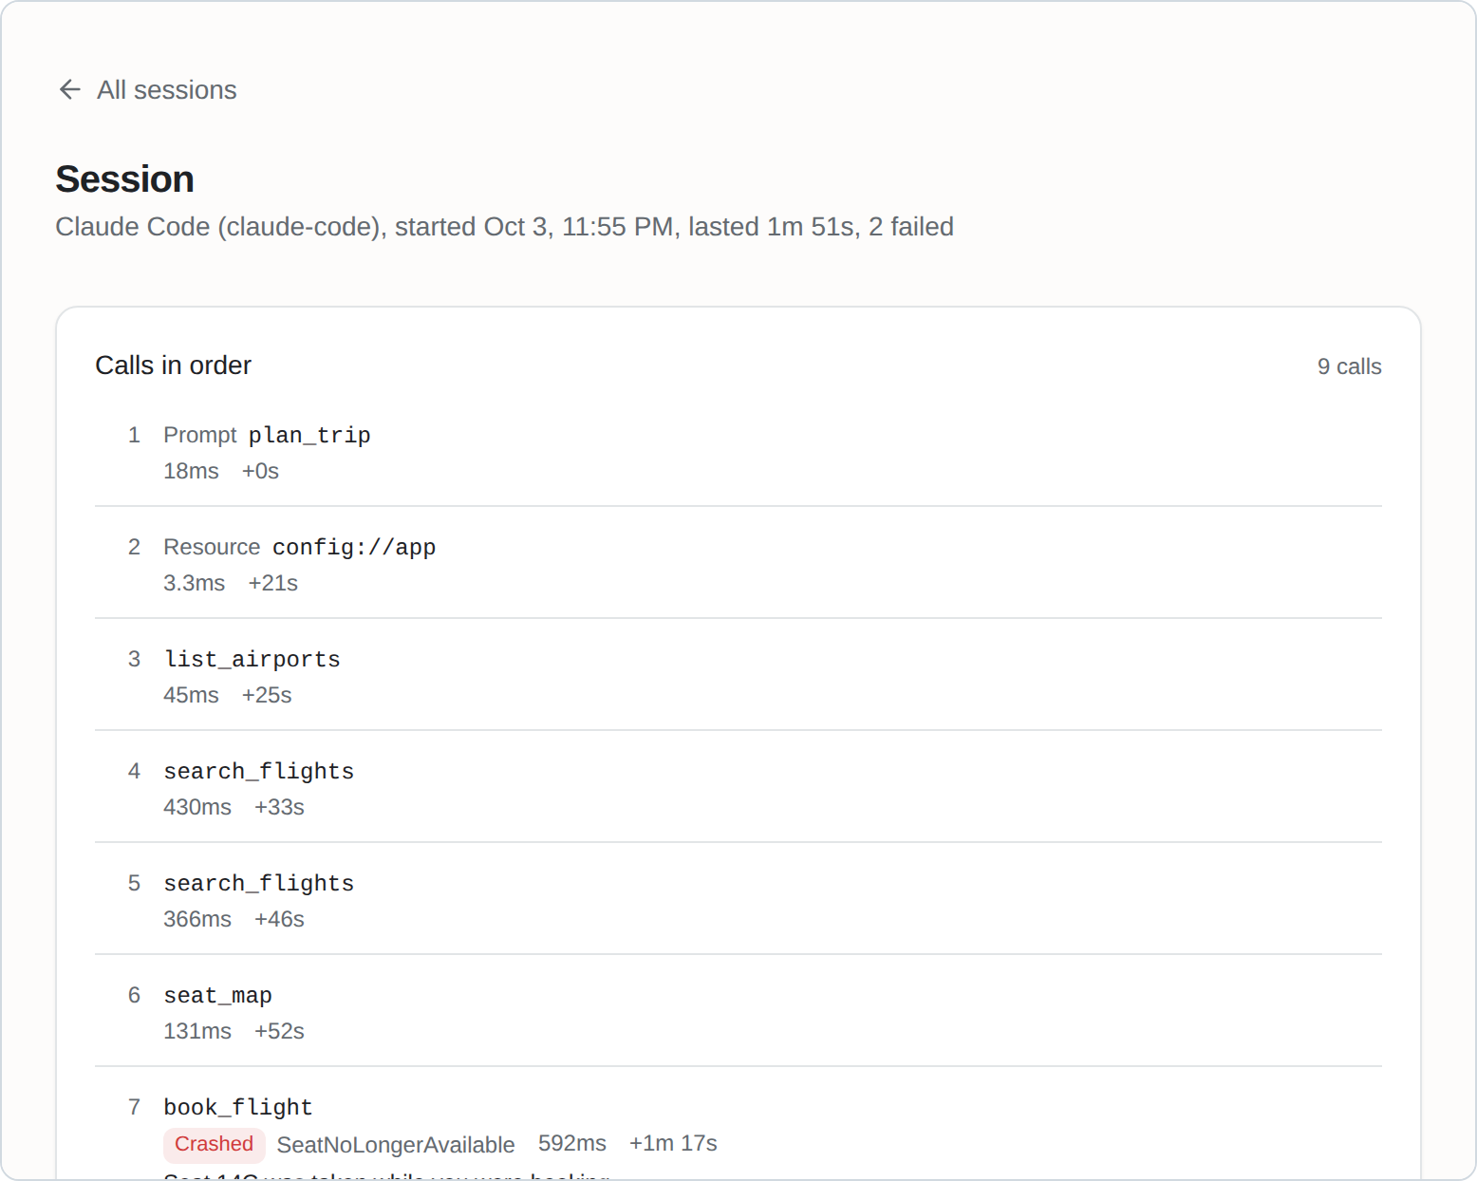Click the back arrow icon beside All sessions
Image resolution: width=1477 pixels, height=1181 pixels.
click(x=69, y=89)
